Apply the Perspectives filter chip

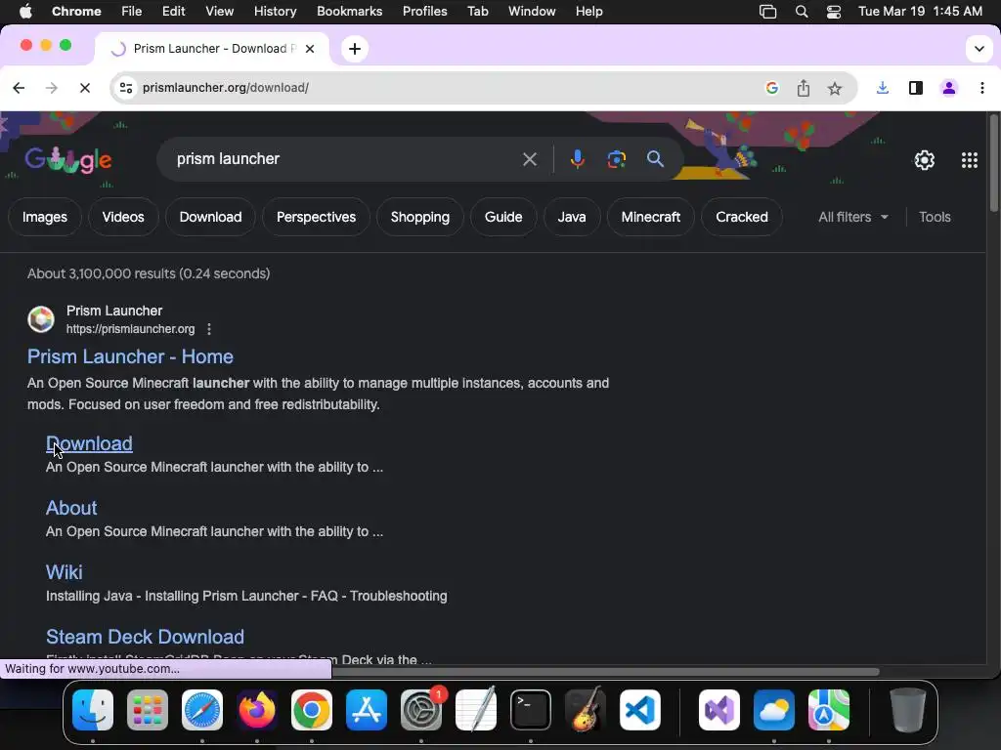[x=316, y=217]
